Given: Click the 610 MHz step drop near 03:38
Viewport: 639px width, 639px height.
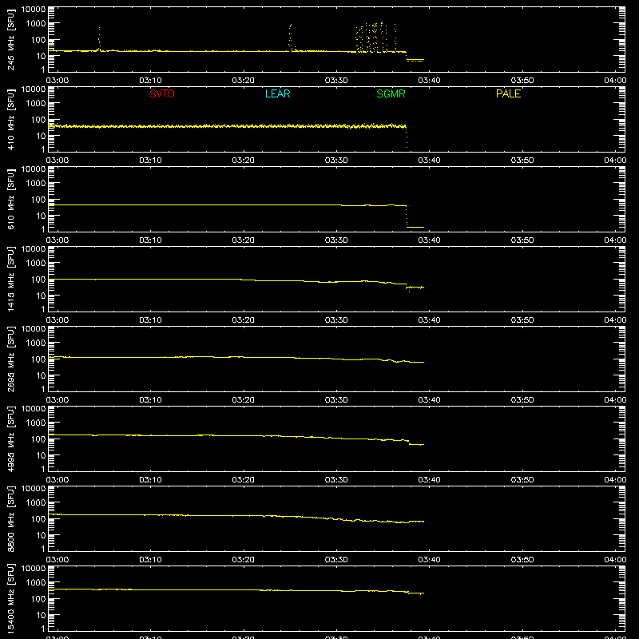Looking at the screenshot, I should 407,216.
